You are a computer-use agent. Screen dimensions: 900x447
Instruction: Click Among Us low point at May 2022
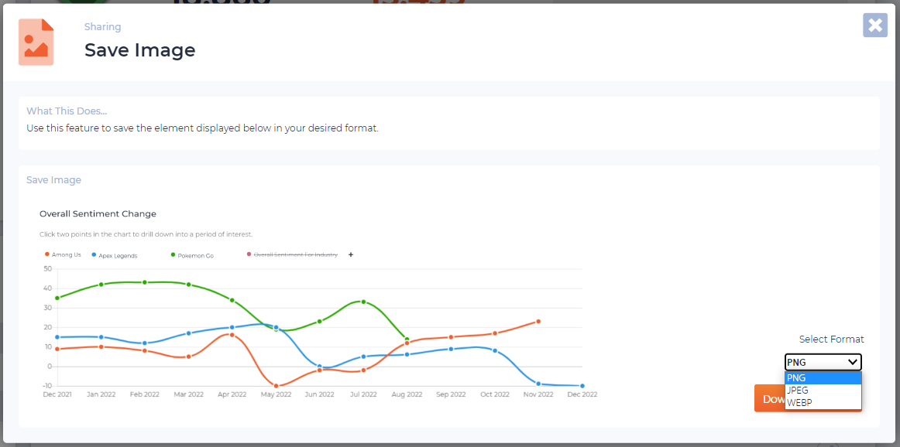[x=276, y=385]
